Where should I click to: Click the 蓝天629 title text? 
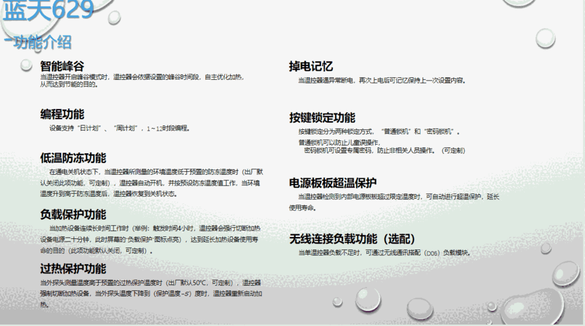point(49,11)
